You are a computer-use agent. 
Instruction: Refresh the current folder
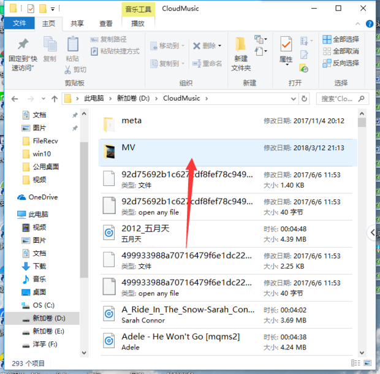point(304,99)
